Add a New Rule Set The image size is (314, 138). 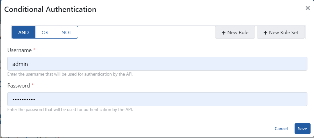point(281,32)
